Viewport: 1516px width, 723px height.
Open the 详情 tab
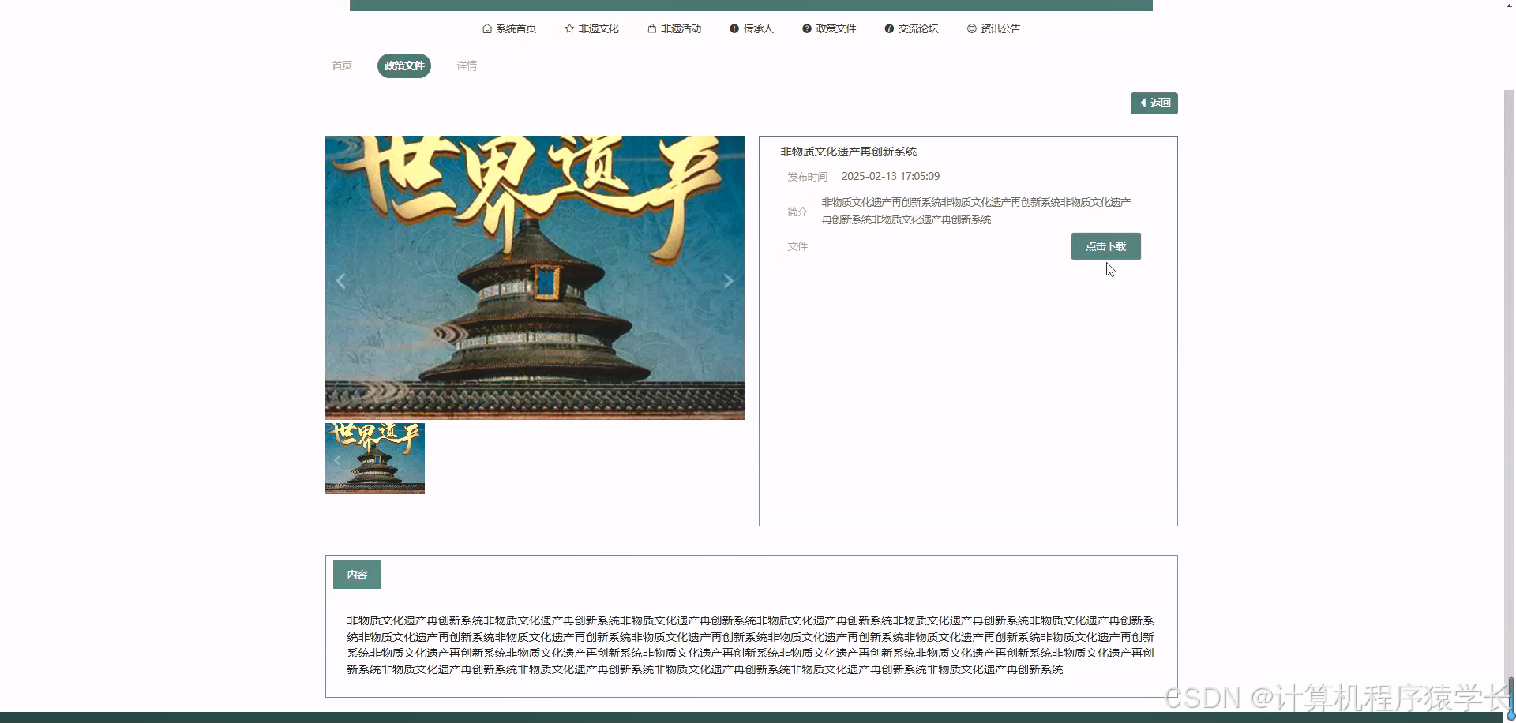466,66
